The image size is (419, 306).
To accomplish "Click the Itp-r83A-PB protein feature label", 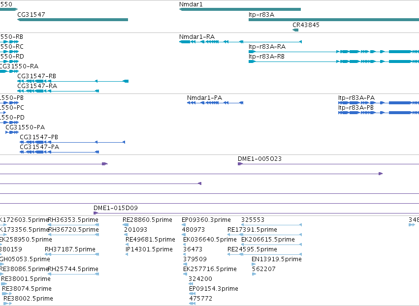I will click(355, 108).
